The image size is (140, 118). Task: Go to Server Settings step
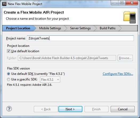point(80,28)
